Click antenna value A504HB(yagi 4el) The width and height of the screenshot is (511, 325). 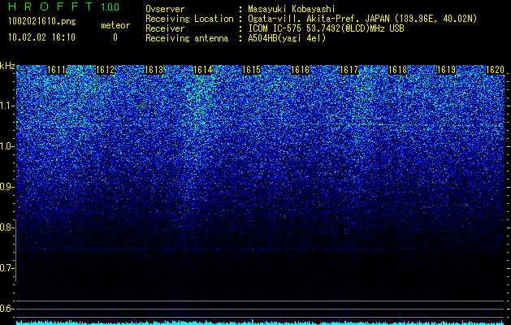click(287, 38)
